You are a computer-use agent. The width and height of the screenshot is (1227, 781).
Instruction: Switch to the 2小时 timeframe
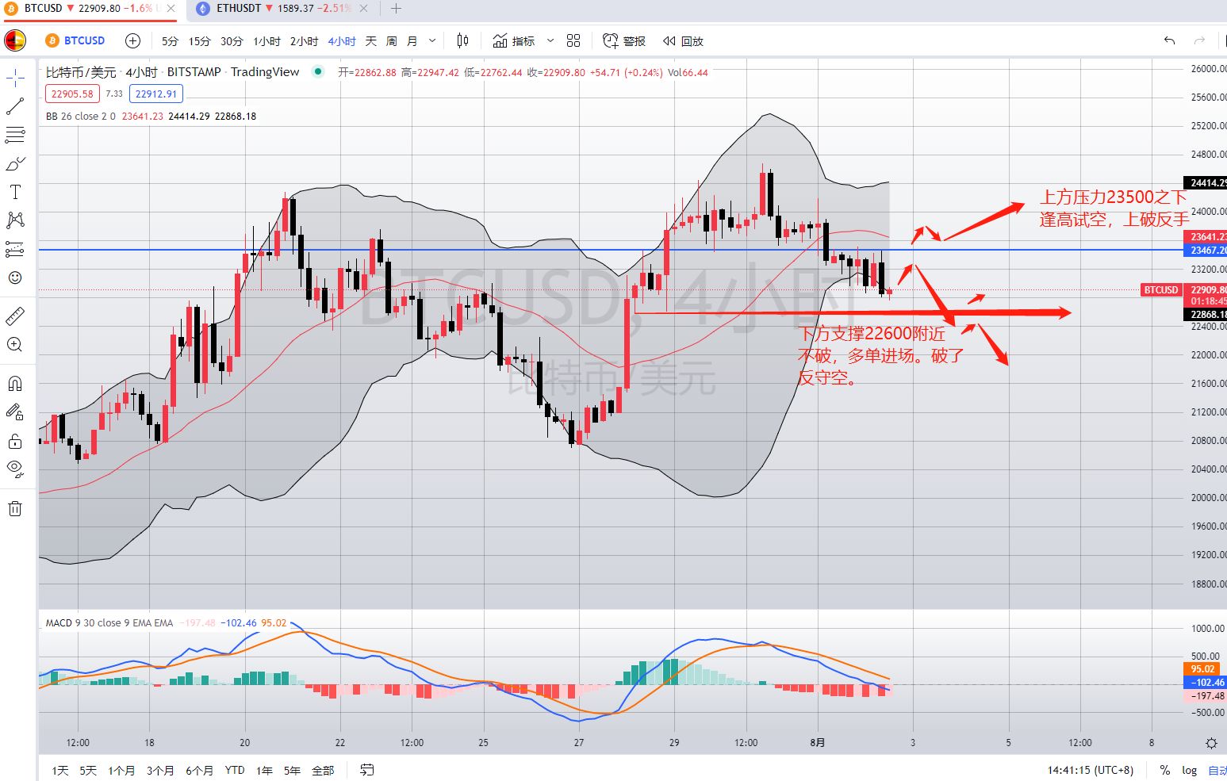(304, 41)
